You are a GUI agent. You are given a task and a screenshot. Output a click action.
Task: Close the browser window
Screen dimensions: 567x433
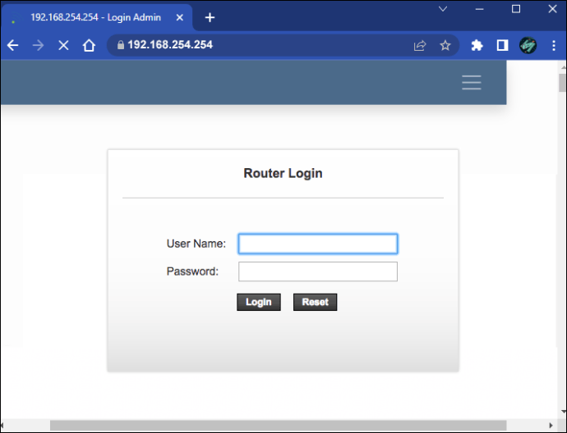coord(552,9)
